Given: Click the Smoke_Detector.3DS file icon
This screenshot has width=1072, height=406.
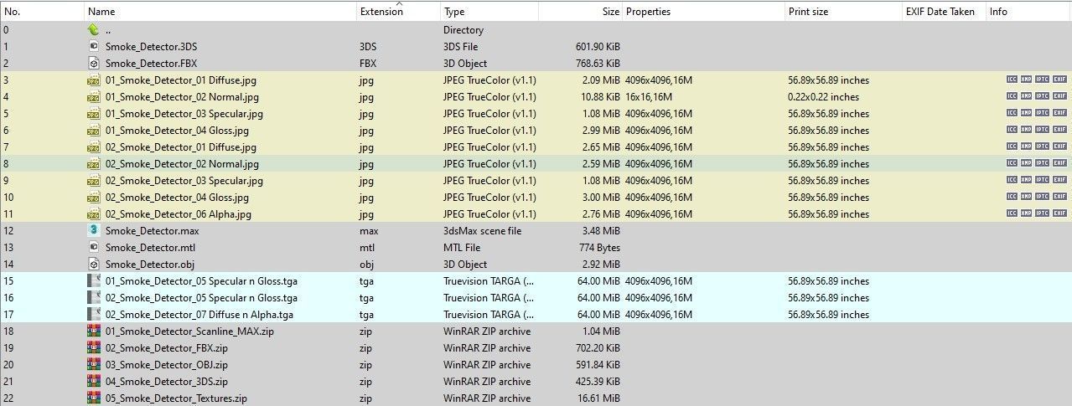Looking at the screenshot, I should click(x=94, y=46).
